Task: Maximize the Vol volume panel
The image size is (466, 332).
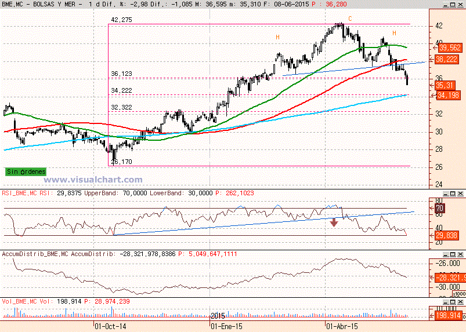Action: point(453,302)
